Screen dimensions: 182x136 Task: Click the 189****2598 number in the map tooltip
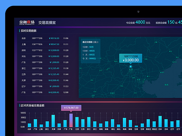[131, 56]
